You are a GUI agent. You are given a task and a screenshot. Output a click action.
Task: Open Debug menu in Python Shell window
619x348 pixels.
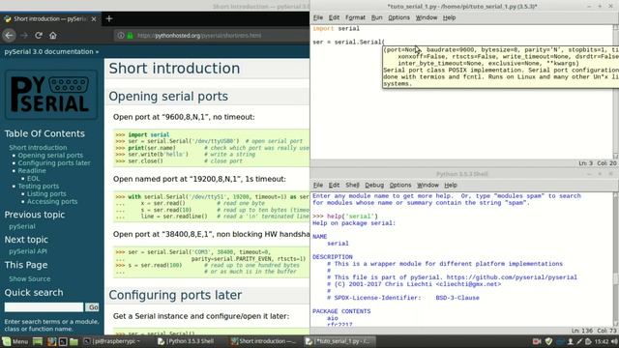click(374, 185)
